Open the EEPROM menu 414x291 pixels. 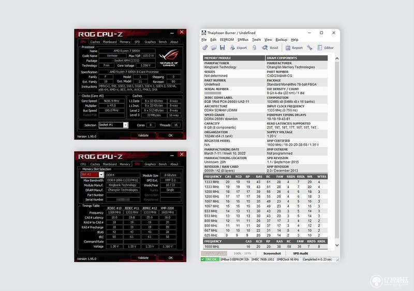point(227,40)
